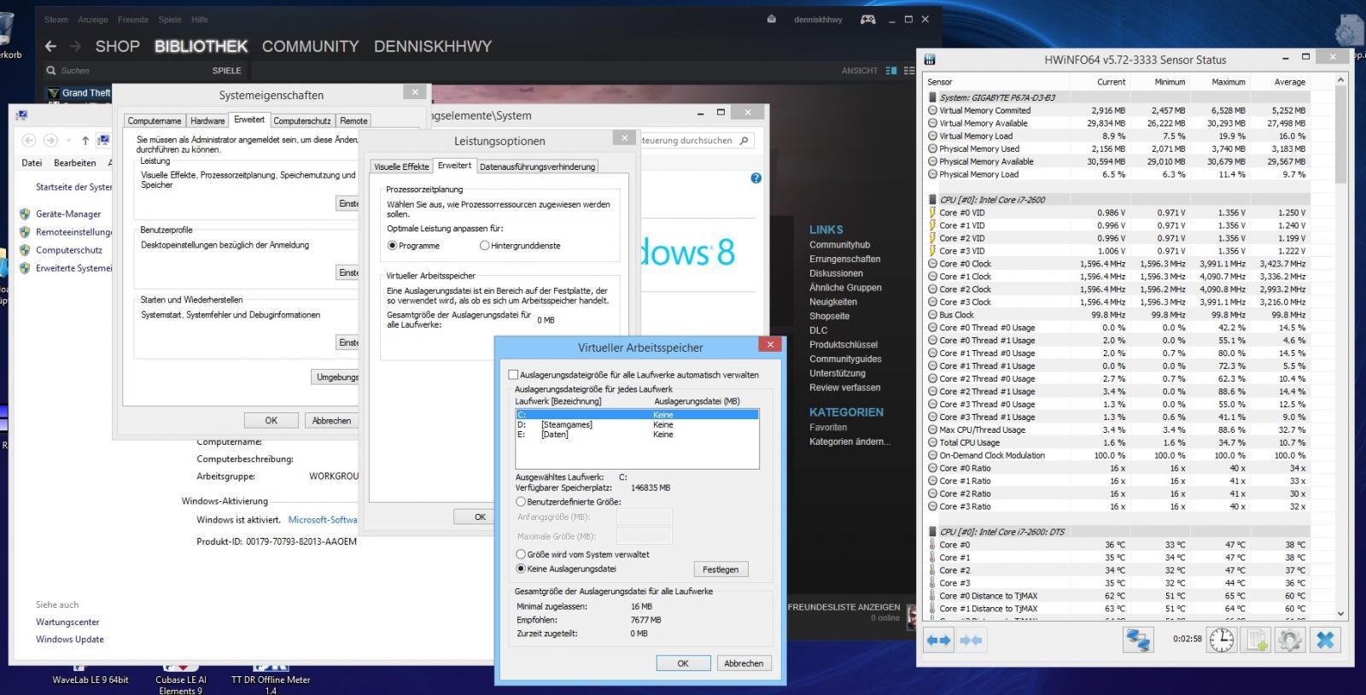Select Benutzerdefinierte Größe radio button
The image size is (1366, 695).
click(x=521, y=502)
